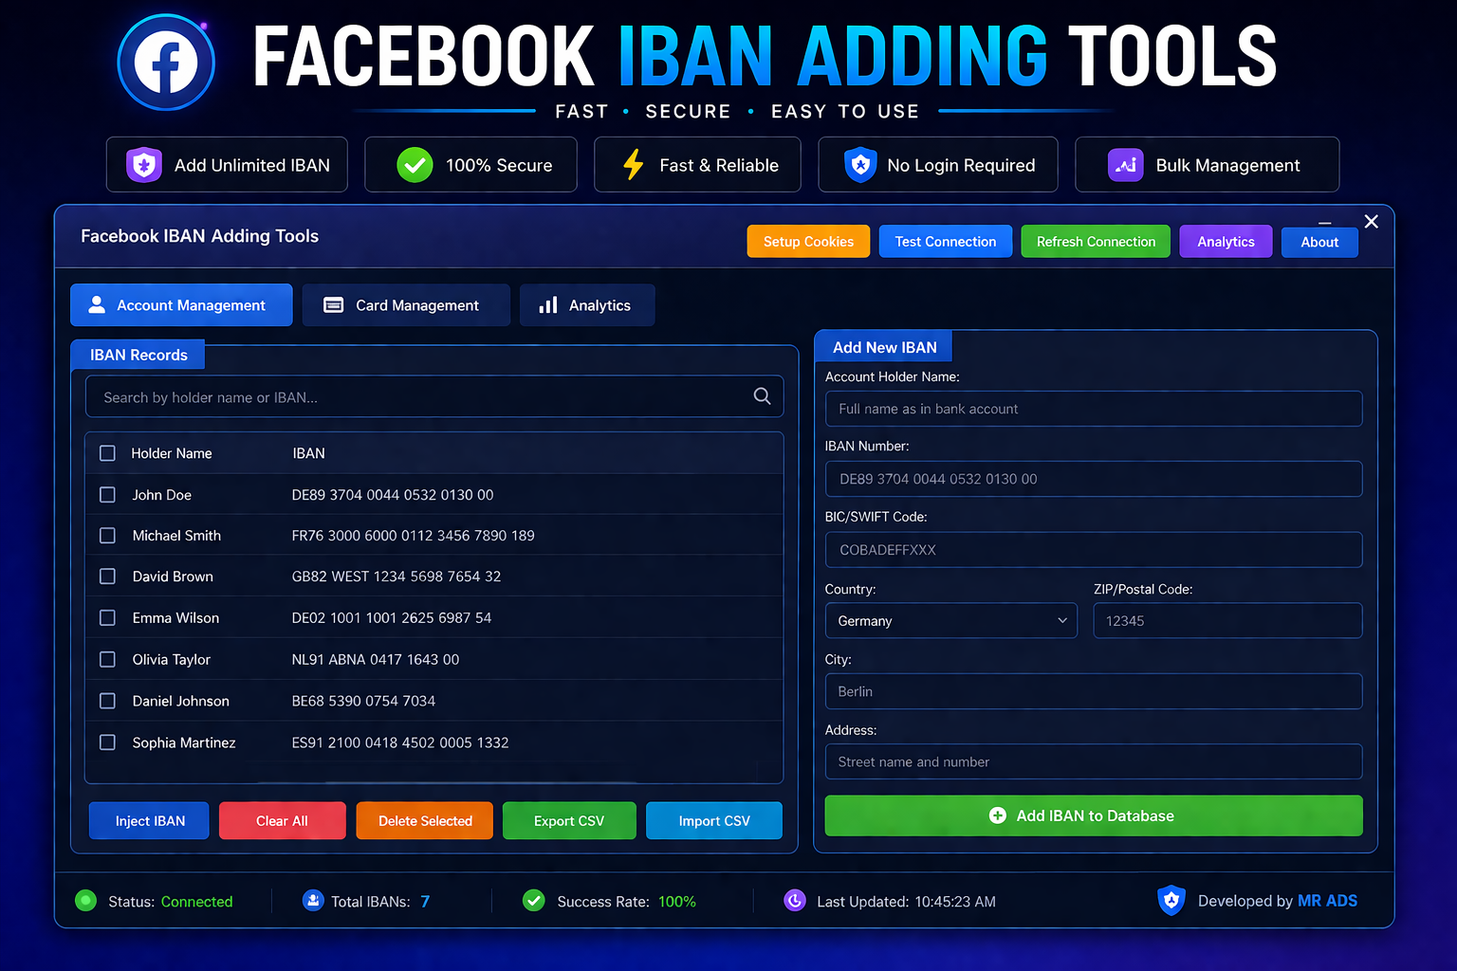1457x971 pixels.
Task: Click the purple chart icon beside Bulk Management
Action: 1126,165
